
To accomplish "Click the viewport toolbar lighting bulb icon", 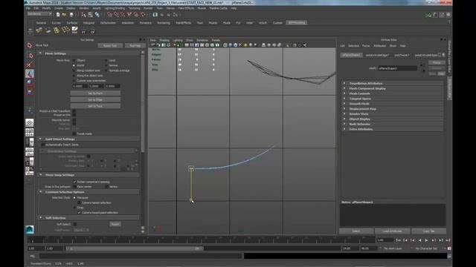I will (x=245, y=45).
